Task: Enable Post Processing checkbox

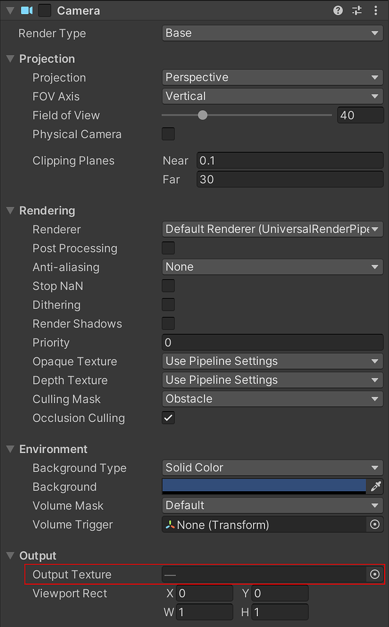Action: pos(168,248)
